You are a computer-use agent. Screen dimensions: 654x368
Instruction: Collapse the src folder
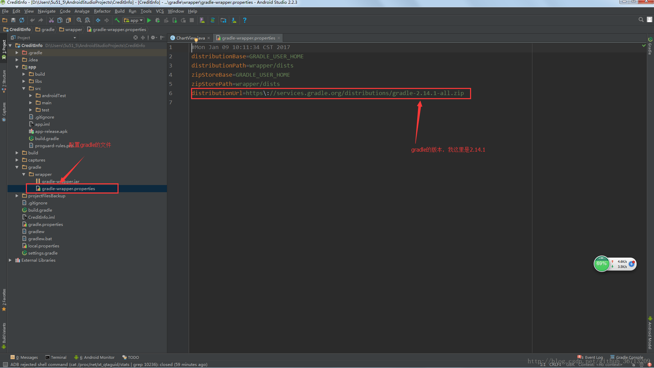24,89
